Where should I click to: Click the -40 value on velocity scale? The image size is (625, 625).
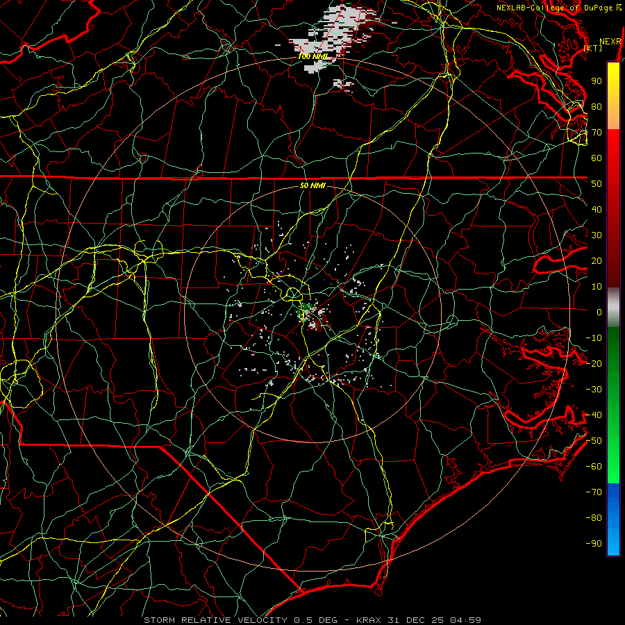click(x=594, y=415)
